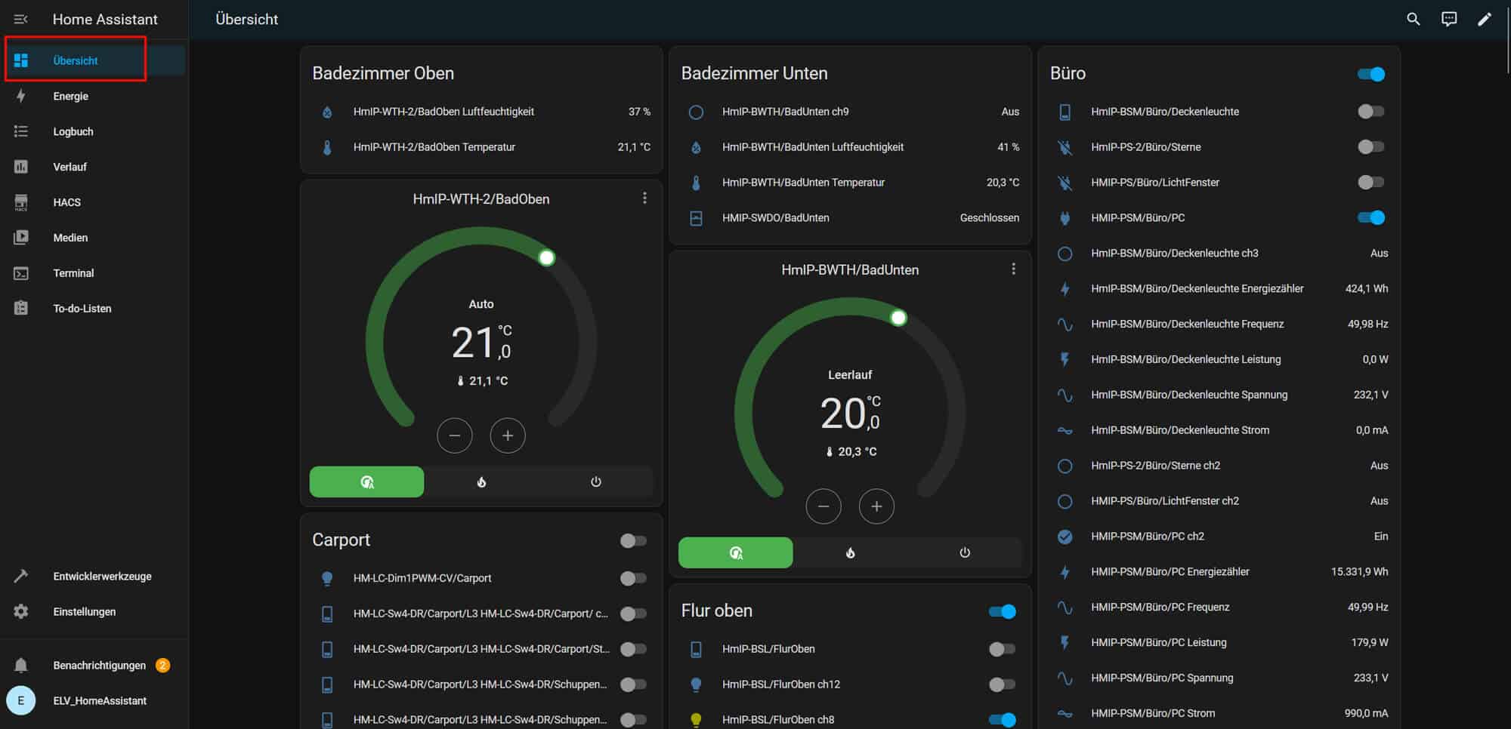
Task: Select auto mode icon on BadUnten thermostat
Action: tap(735, 552)
